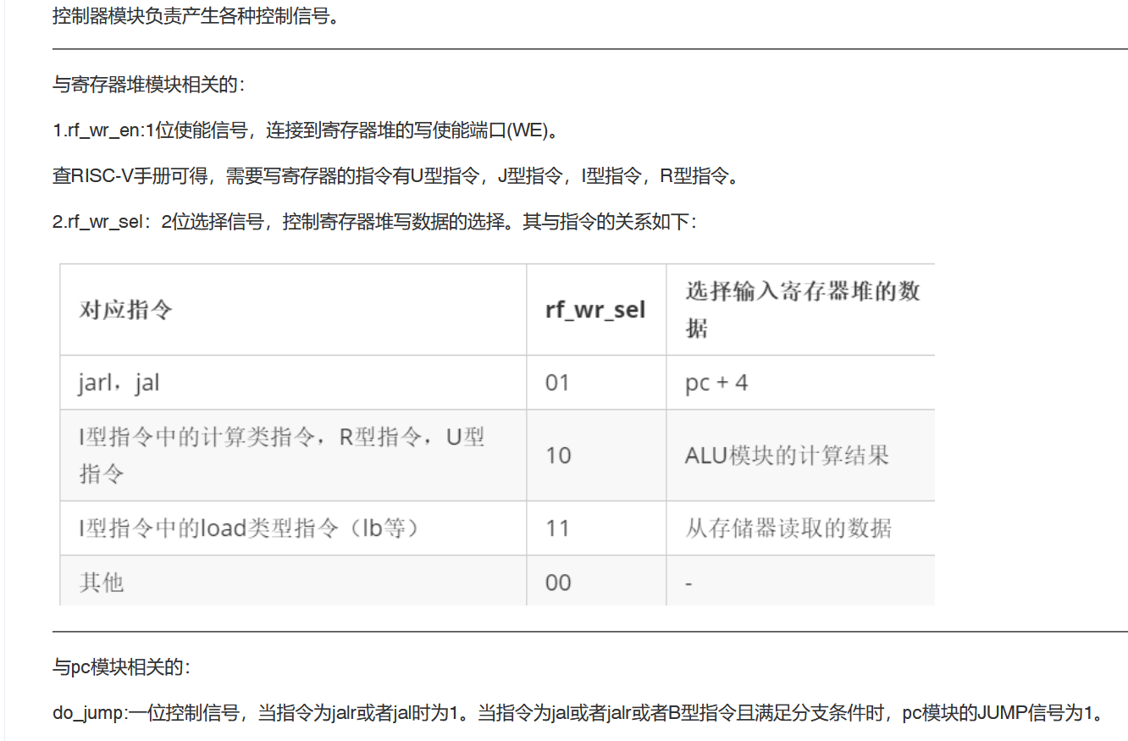Click the '从存储器读取的数据' cell
Screen dimensions: 1128x741
click(788, 528)
